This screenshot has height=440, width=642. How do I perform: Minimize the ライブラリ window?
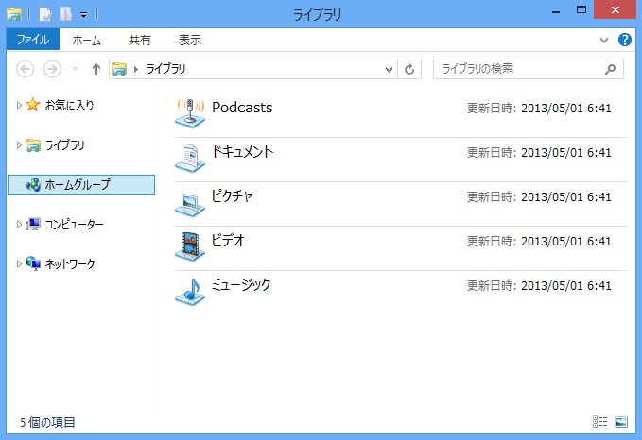556,10
